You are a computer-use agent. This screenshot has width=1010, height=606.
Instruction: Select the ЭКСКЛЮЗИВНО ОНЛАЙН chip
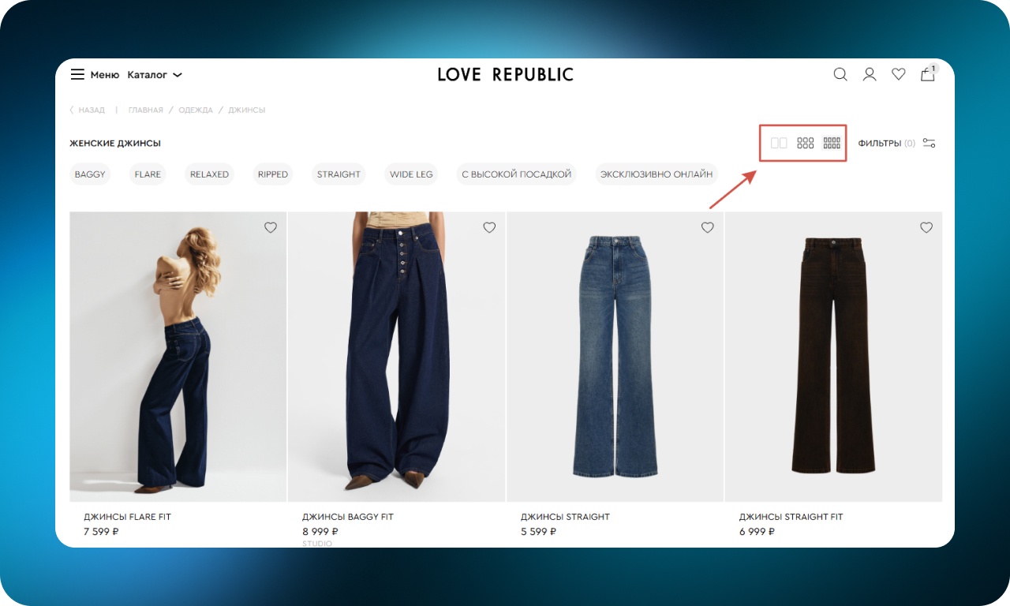pyautogui.click(x=656, y=174)
